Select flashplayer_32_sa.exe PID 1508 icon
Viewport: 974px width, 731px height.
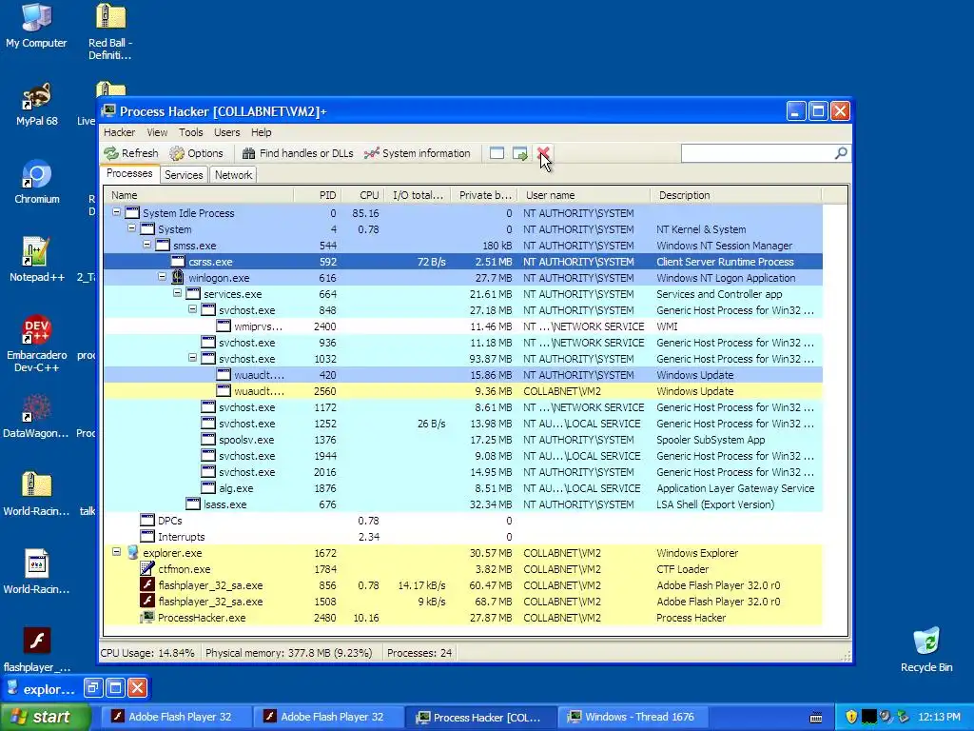pyautogui.click(x=147, y=602)
